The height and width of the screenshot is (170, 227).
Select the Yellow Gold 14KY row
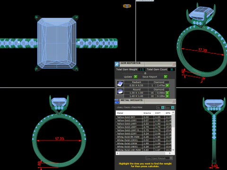[x=144, y=124]
